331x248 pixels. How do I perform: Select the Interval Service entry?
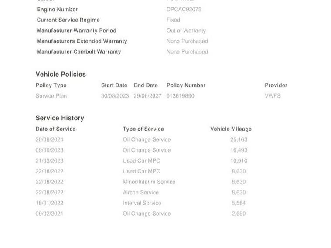point(142,203)
